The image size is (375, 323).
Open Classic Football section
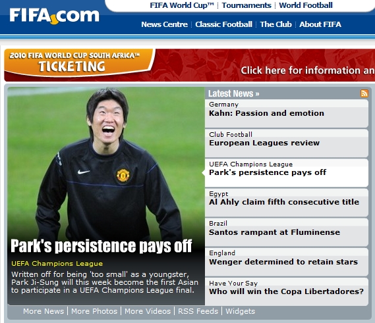[x=223, y=24]
